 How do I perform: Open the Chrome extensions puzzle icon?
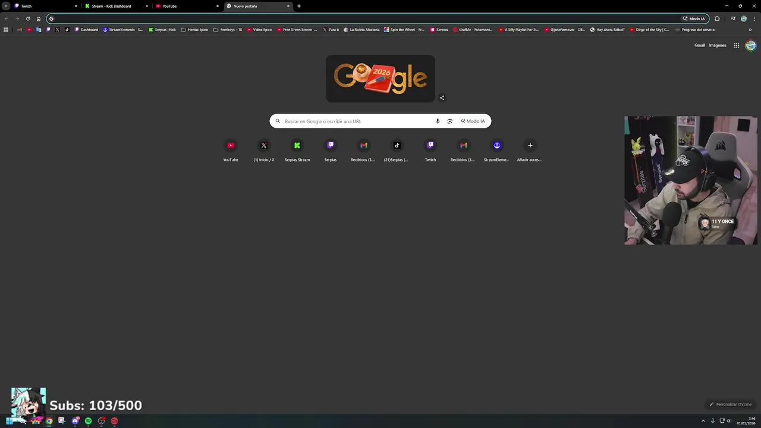[x=717, y=18]
